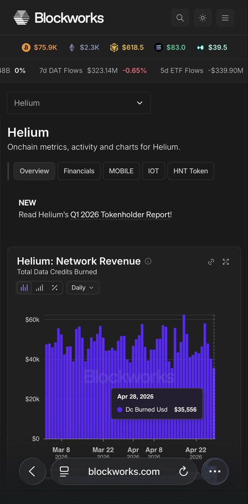Open the browser tabs icon in address bar
This screenshot has height=504, width=248.
point(64,471)
